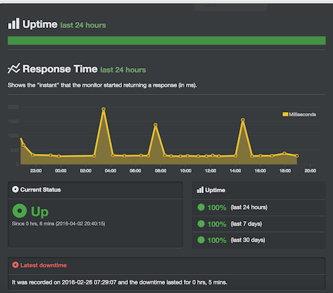Click the green badge next to last 24 hours
The height and width of the screenshot is (293, 333).
pos(201,207)
